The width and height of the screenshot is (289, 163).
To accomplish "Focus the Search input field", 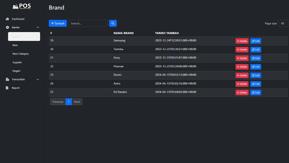I will coord(88,23).
